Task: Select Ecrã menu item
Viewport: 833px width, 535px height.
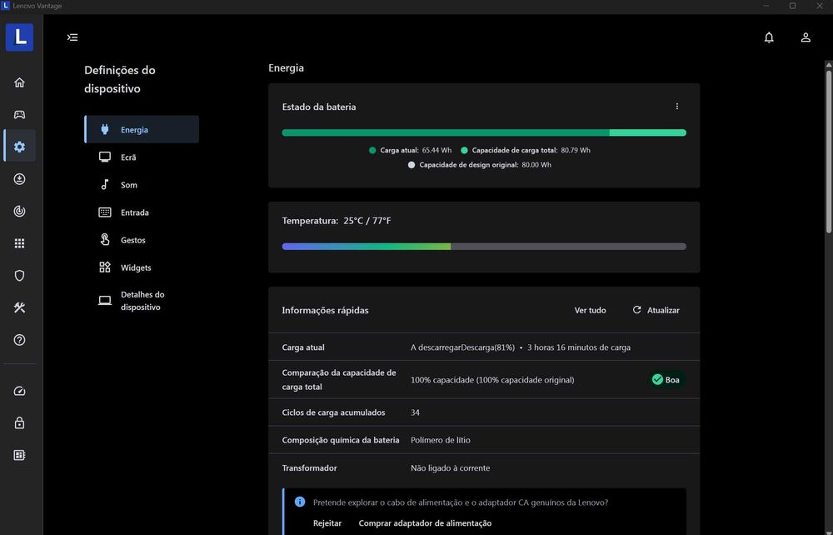Action: click(x=142, y=157)
